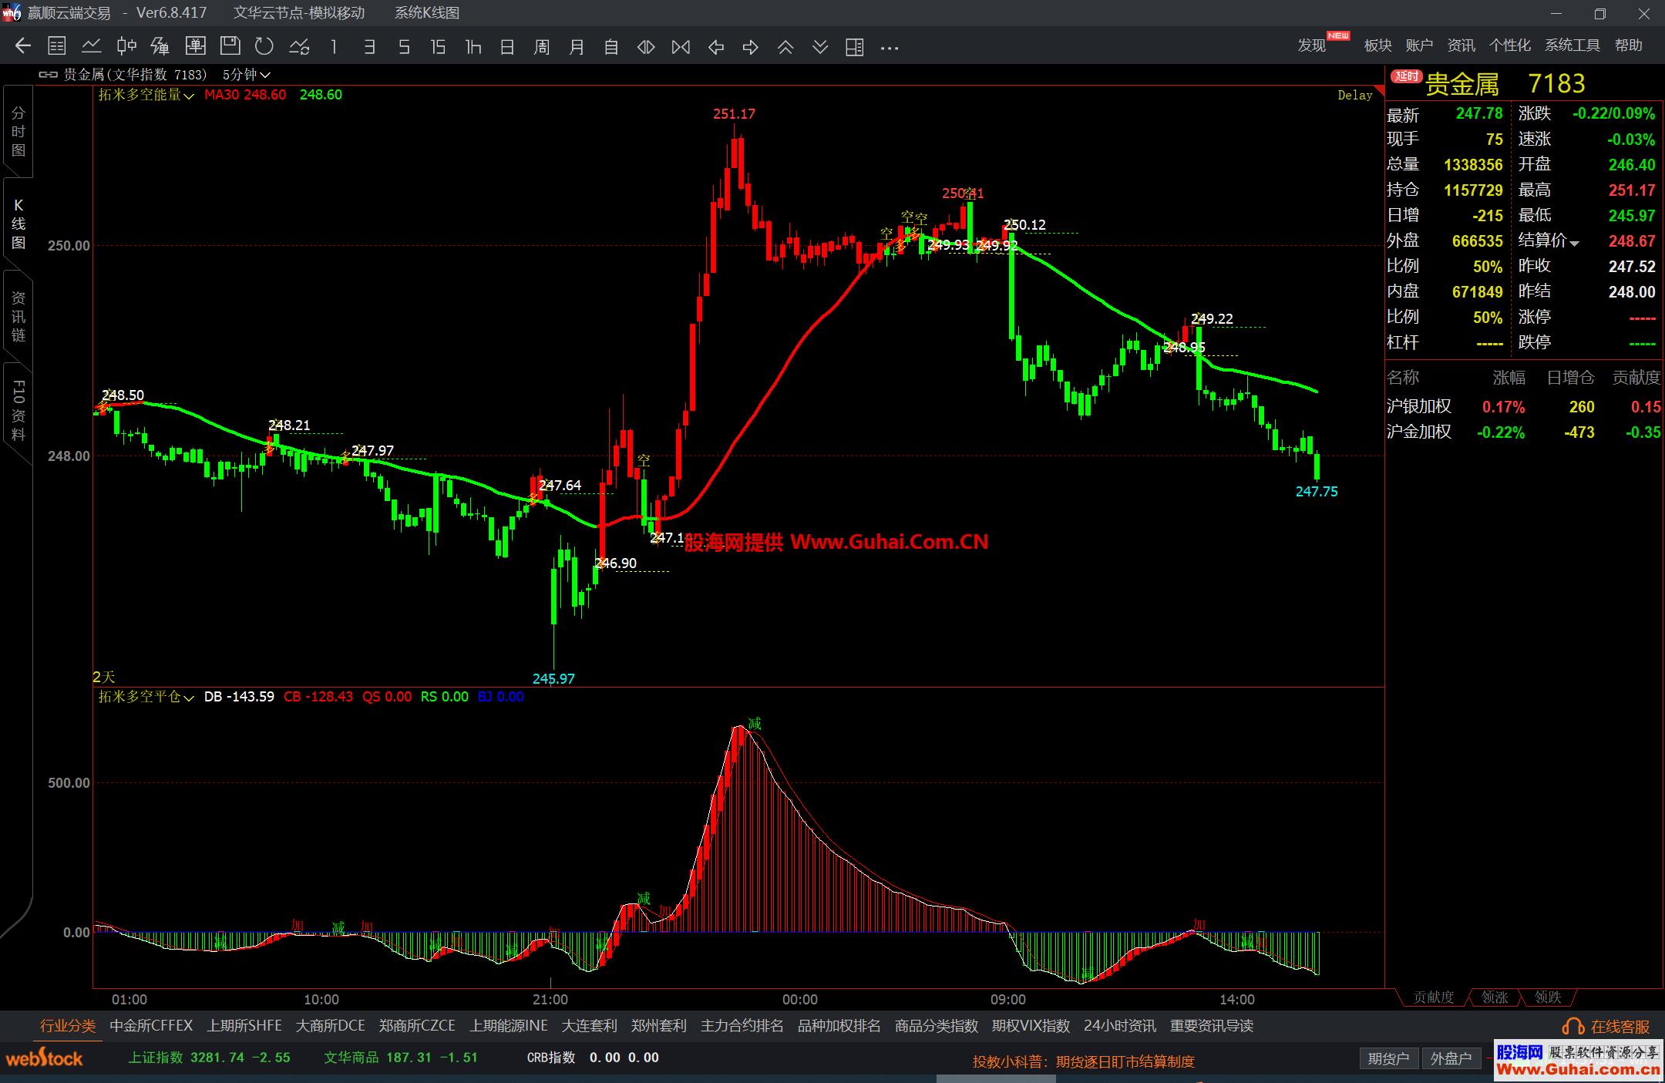
Task: Switch to the weekly 周 period
Action: coord(542,47)
